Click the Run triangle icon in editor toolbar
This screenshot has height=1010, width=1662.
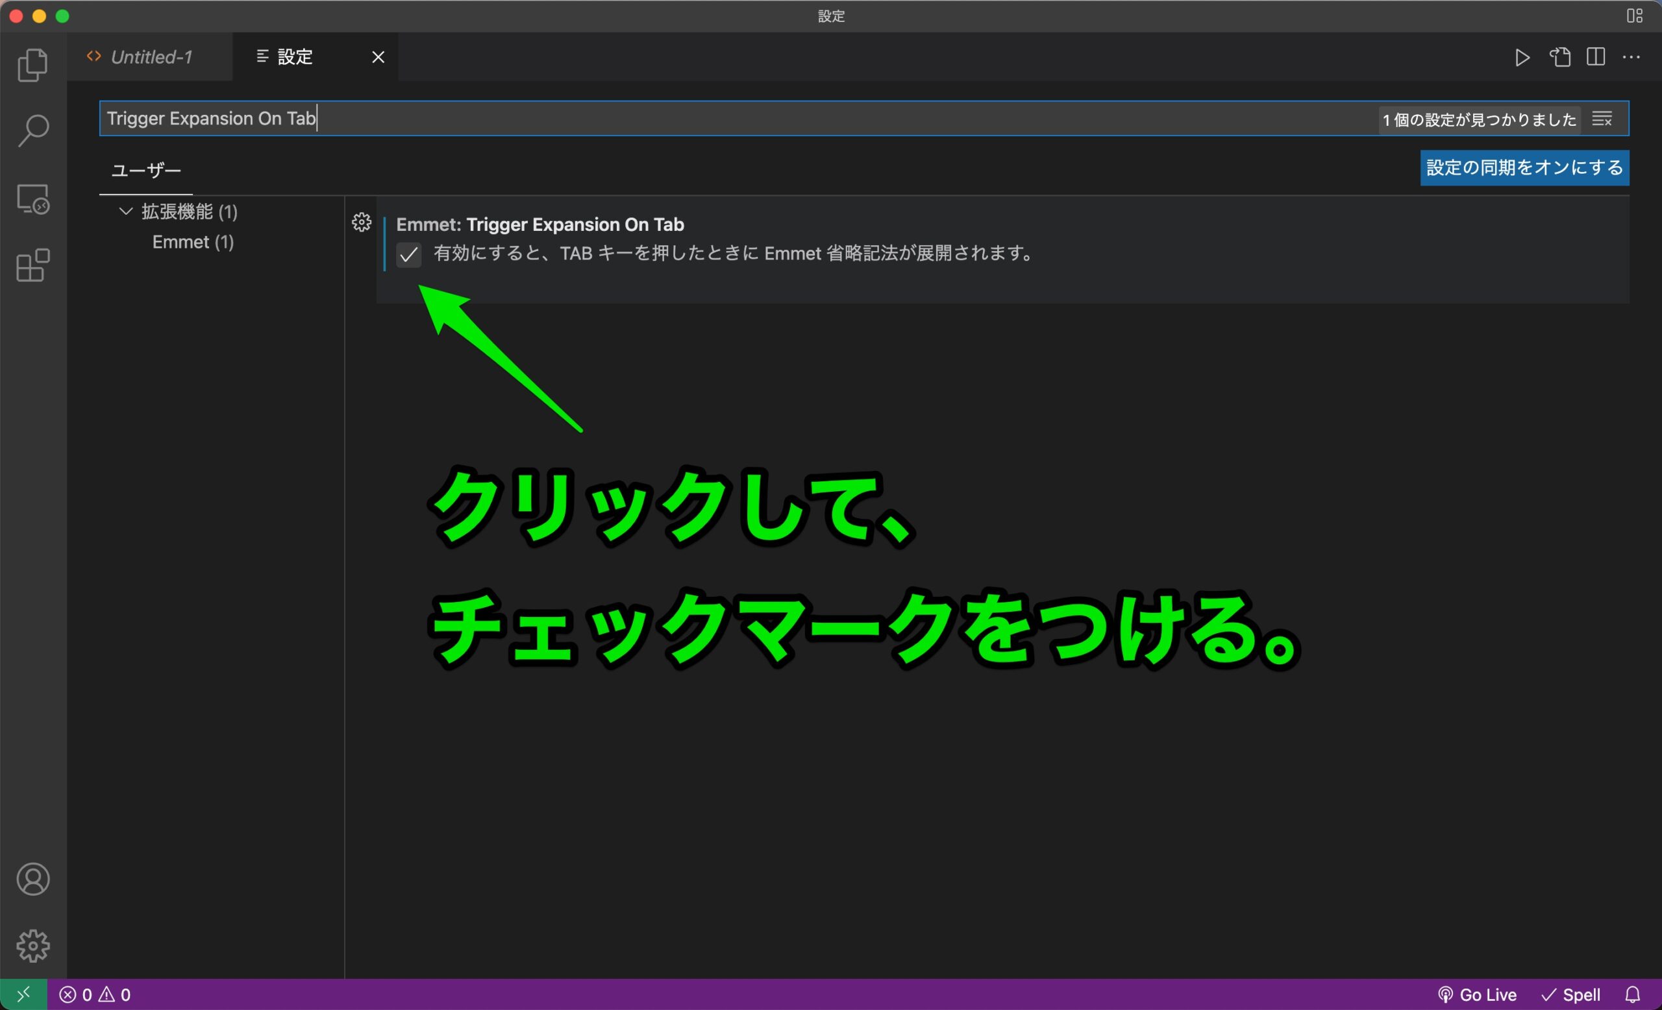[x=1522, y=57]
